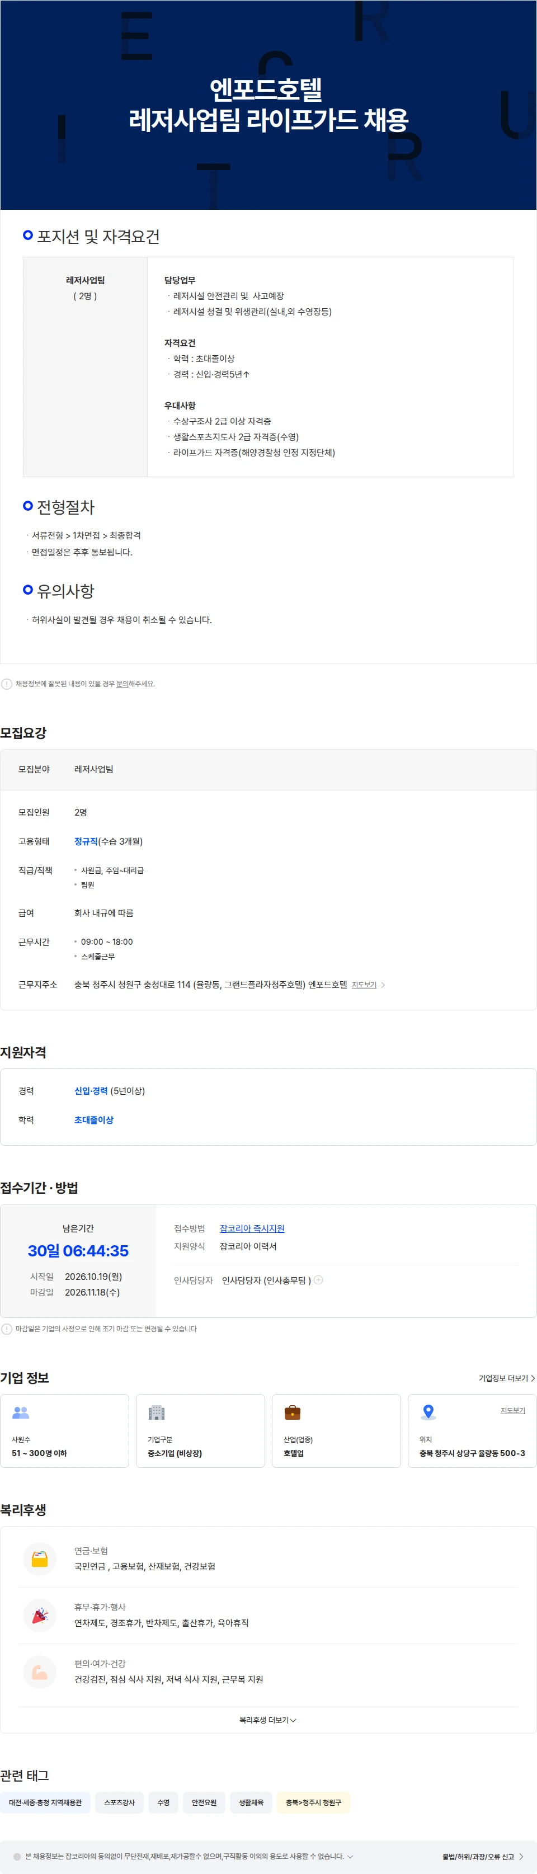The height and width of the screenshot is (1874, 537).
Task: Click the 30일 06:44:35 remaining time
Action: click(x=78, y=1251)
